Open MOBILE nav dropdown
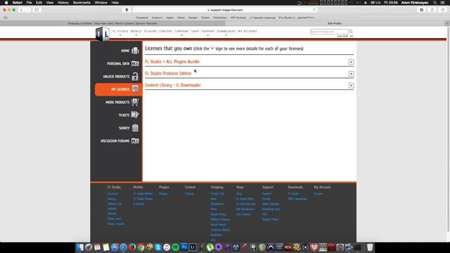 (x=136, y=31)
